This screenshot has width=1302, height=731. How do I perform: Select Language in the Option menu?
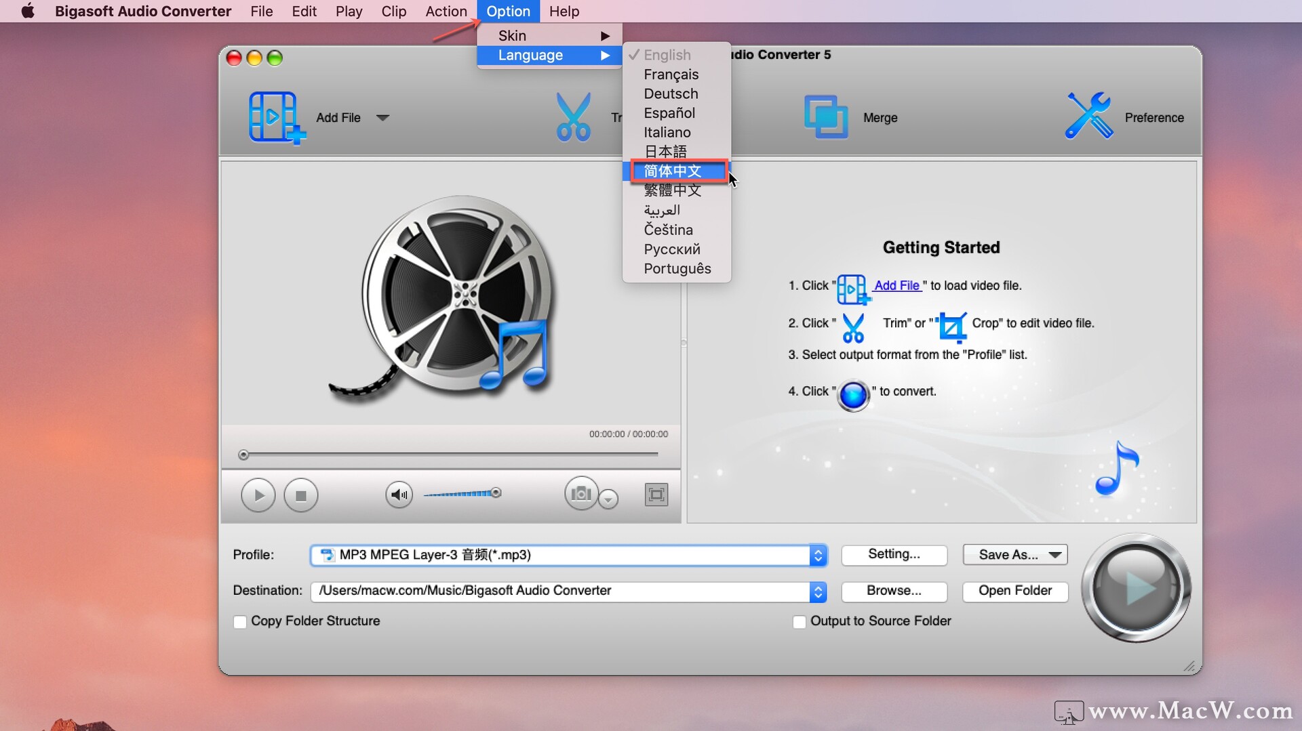pos(549,56)
